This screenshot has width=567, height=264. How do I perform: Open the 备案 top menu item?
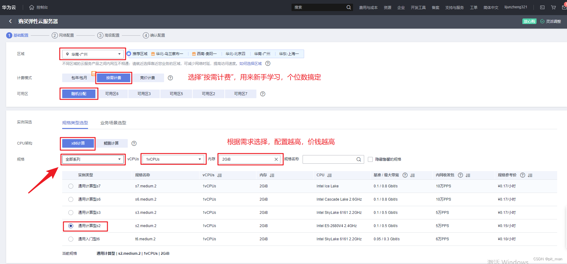click(x=436, y=7)
